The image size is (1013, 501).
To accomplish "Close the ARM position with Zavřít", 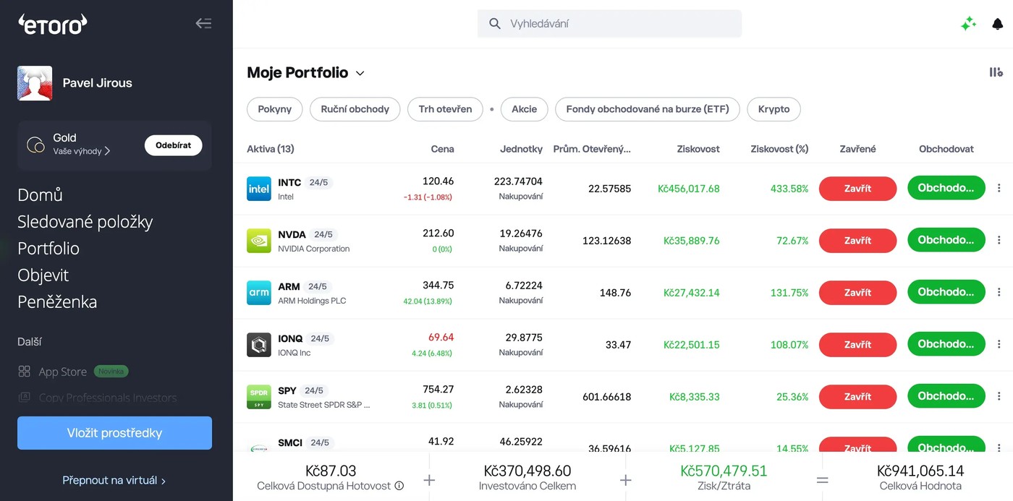I will coord(857,293).
